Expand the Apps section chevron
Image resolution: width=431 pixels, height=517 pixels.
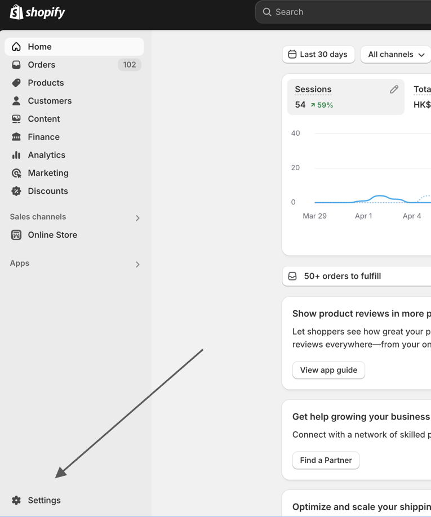[137, 265]
